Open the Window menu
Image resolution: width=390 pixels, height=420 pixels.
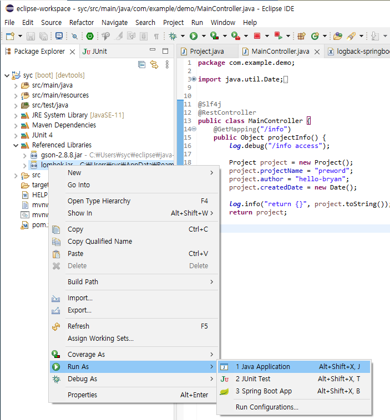coord(223,23)
